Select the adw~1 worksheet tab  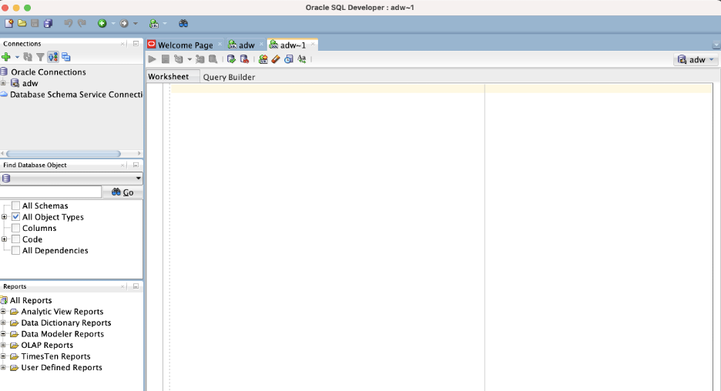293,45
